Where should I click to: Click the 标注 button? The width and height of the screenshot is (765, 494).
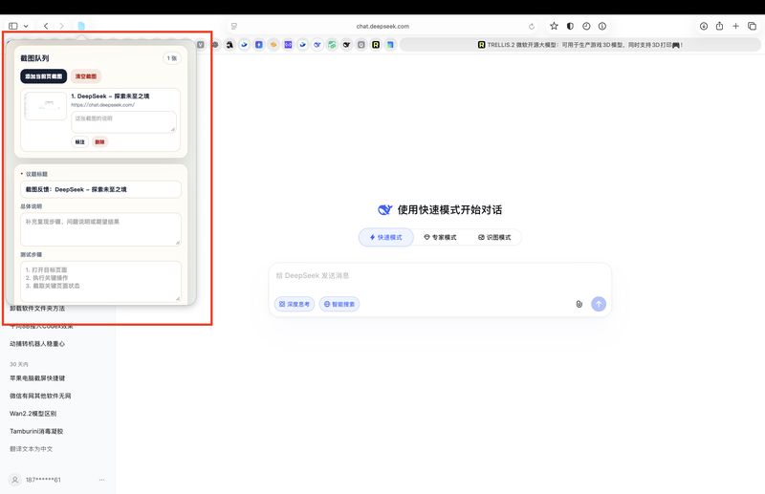[x=80, y=142]
